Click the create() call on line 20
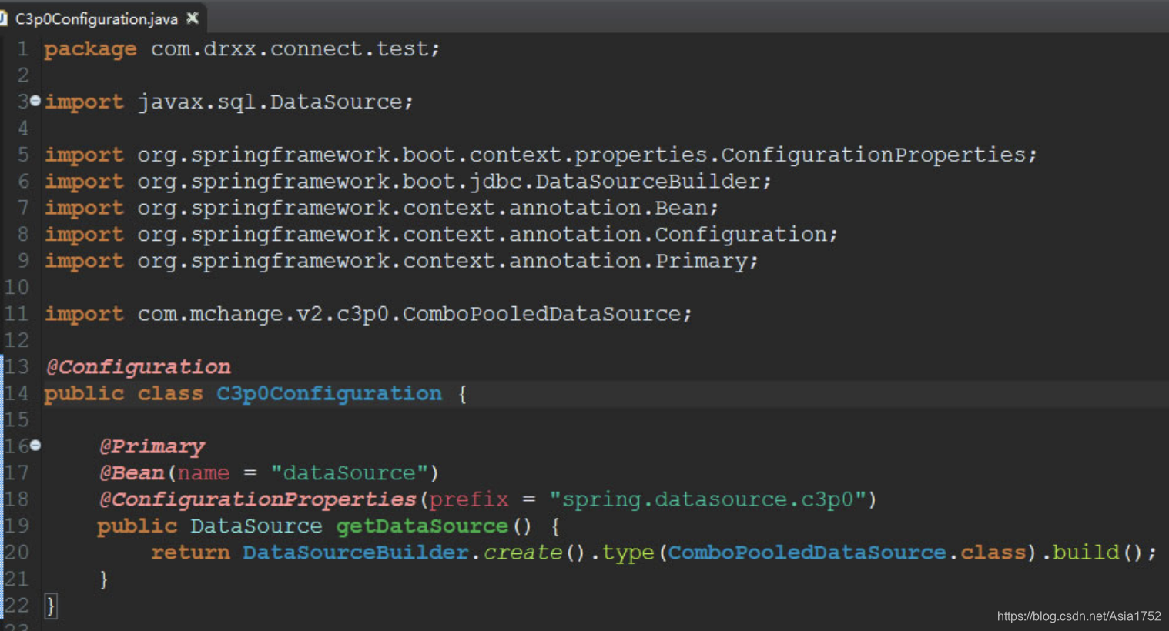The image size is (1169, 631). [x=534, y=553]
